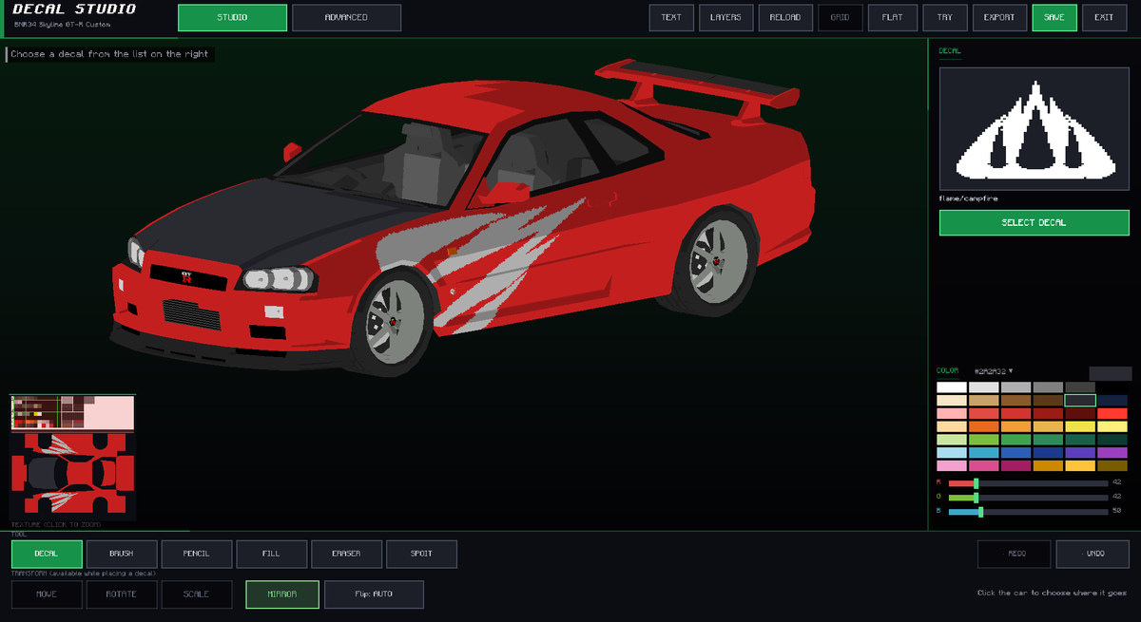Switch to the STUDIO tab
Screen dimensions: 1141x622
click(x=232, y=17)
